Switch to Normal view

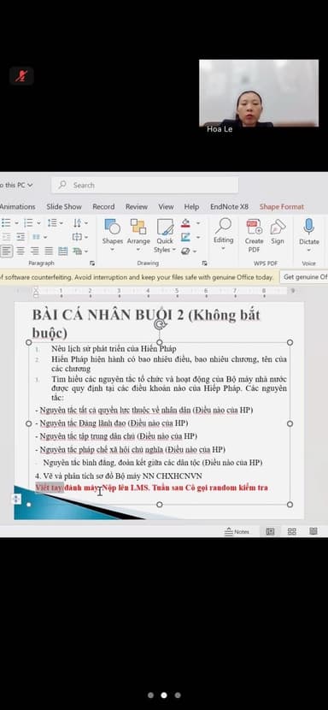(271, 531)
